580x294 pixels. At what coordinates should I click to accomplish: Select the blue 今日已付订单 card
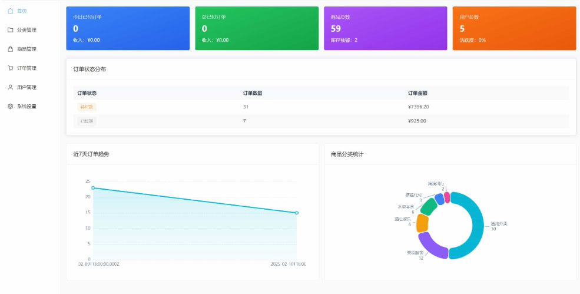[128, 28]
